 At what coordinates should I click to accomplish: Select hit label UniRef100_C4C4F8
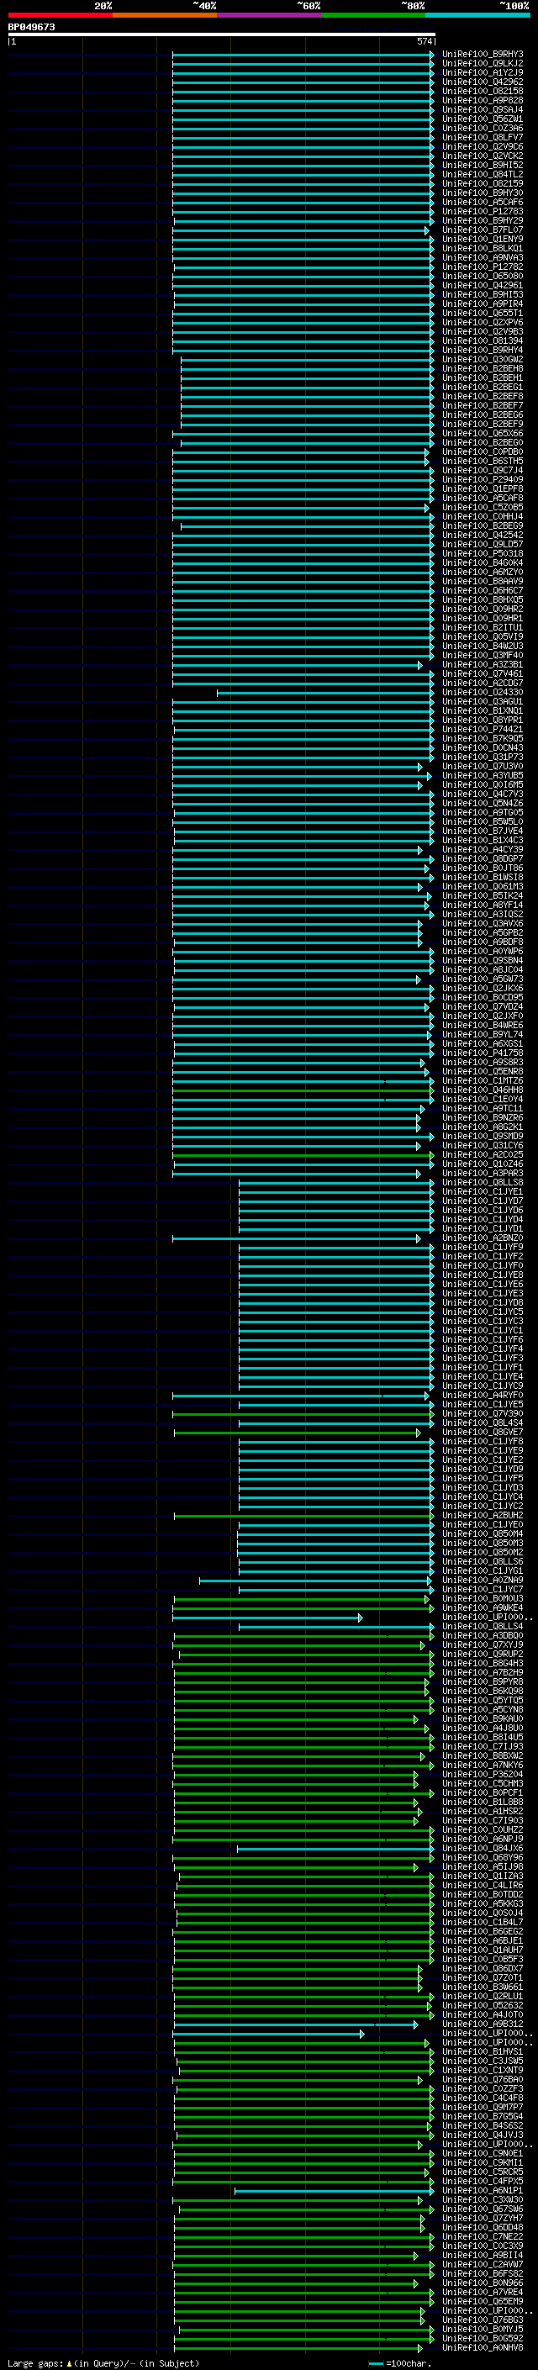coord(482,2098)
